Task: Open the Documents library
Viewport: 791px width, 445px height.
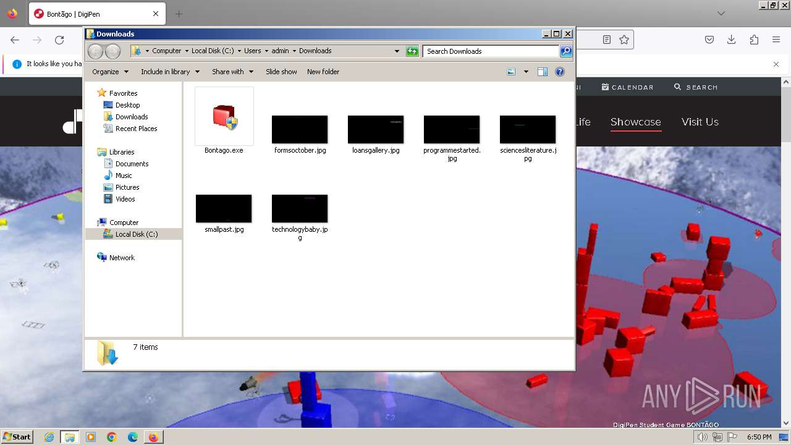Action: (132, 164)
